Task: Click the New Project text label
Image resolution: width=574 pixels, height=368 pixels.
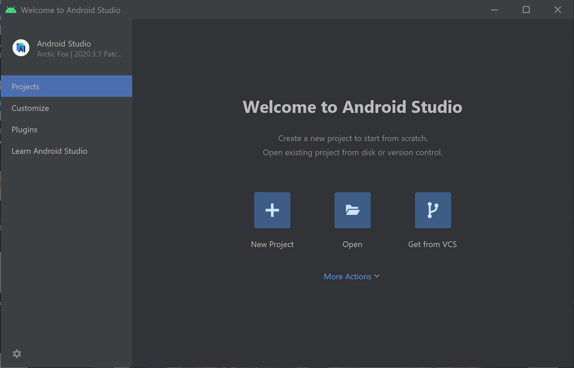Action: [272, 244]
